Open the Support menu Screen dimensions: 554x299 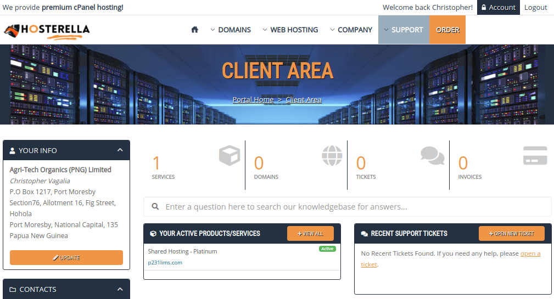coord(404,30)
